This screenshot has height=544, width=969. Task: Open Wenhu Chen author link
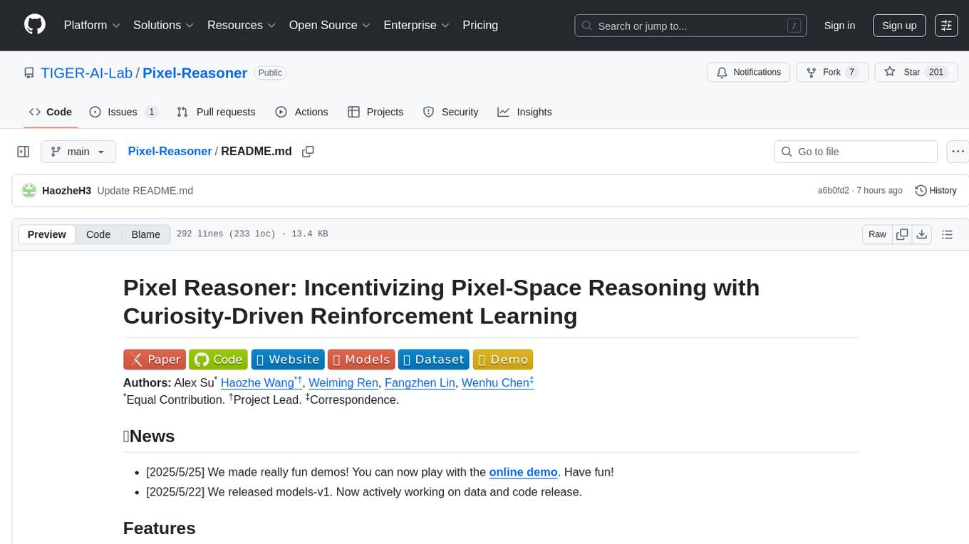[x=497, y=382]
